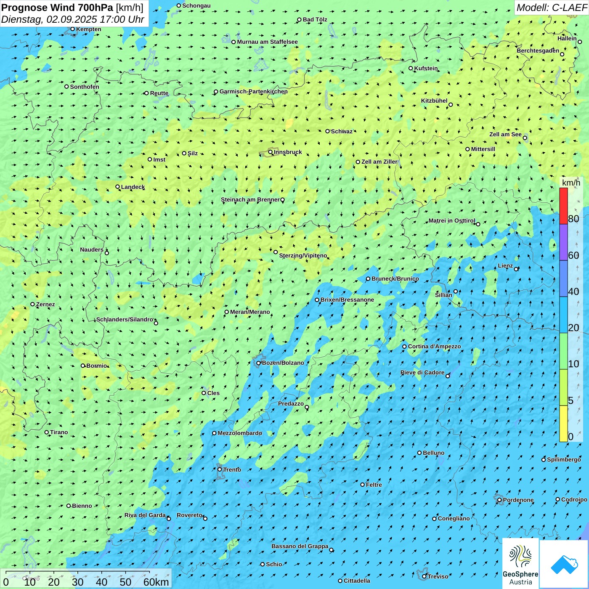The width and height of the screenshot is (589, 589).
Task: Click the Bruneck/Brunico label
Action: pos(395,279)
